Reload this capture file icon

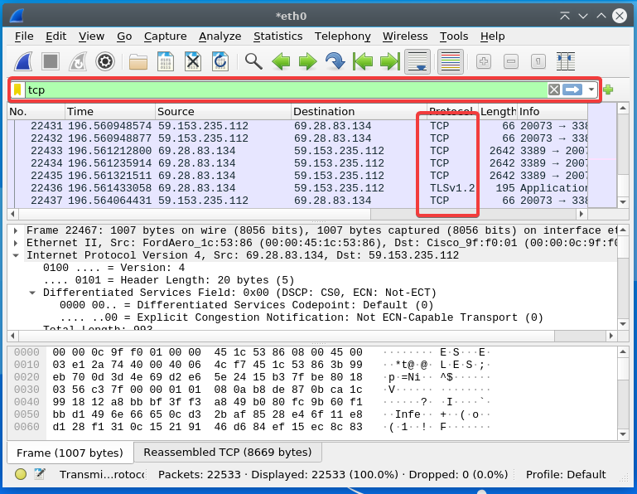[220, 62]
